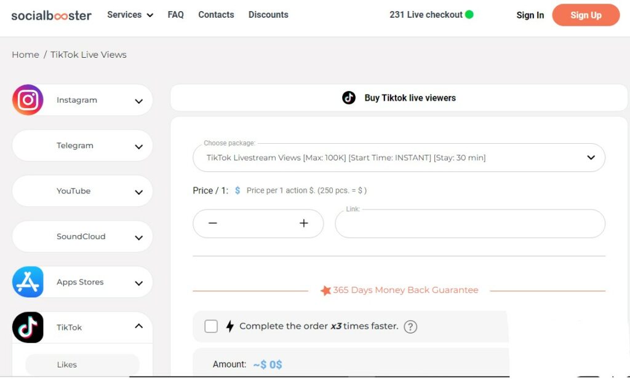The height and width of the screenshot is (384, 630).
Task: Collapse the TikTok section chevron
Action: click(x=138, y=326)
